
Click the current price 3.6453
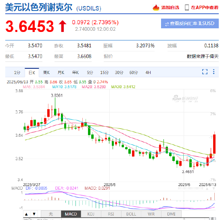[x=30, y=26]
